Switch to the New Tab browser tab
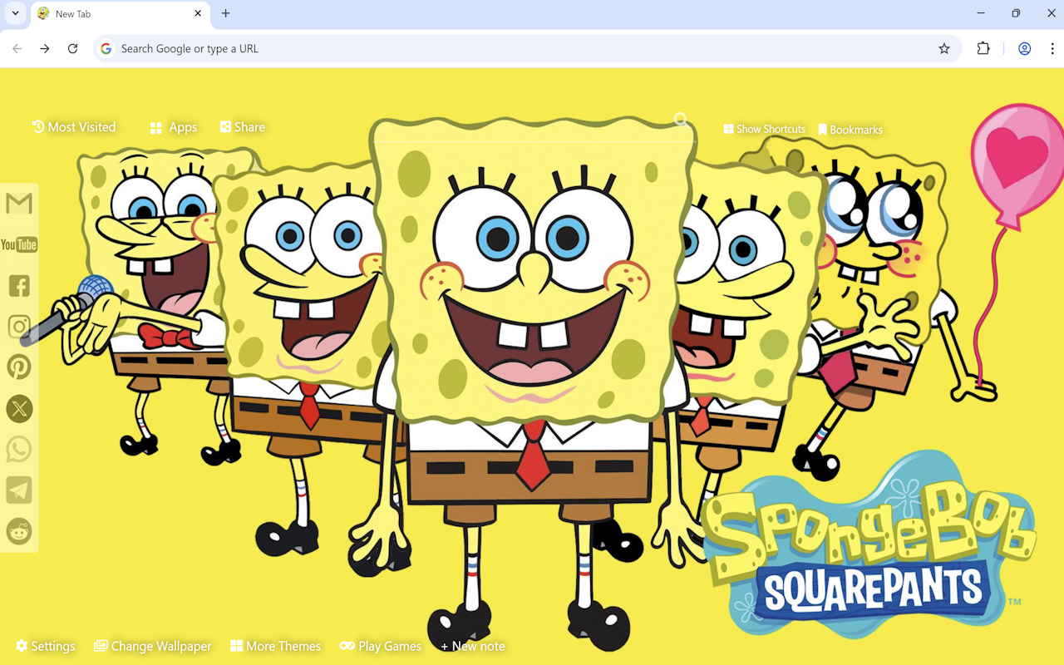This screenshot has height=665, width=1064. (x=108, y=13)
